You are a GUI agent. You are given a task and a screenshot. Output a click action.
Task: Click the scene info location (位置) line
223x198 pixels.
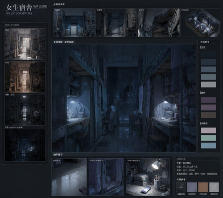(x=184, y=163)
